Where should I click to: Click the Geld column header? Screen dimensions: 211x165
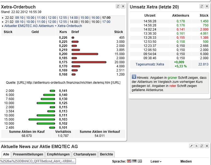35,32
